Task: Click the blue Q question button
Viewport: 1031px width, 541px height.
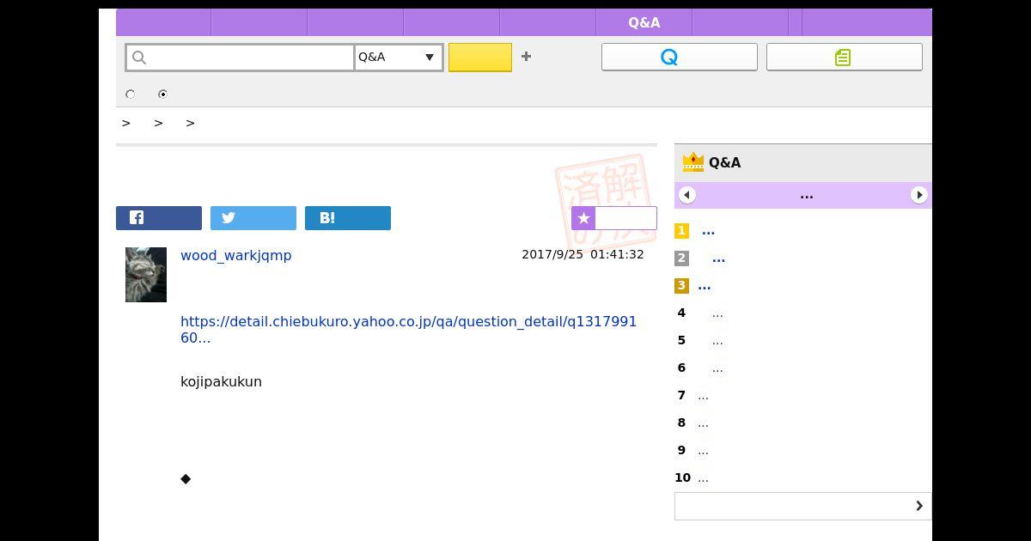Action: point(680,57)
